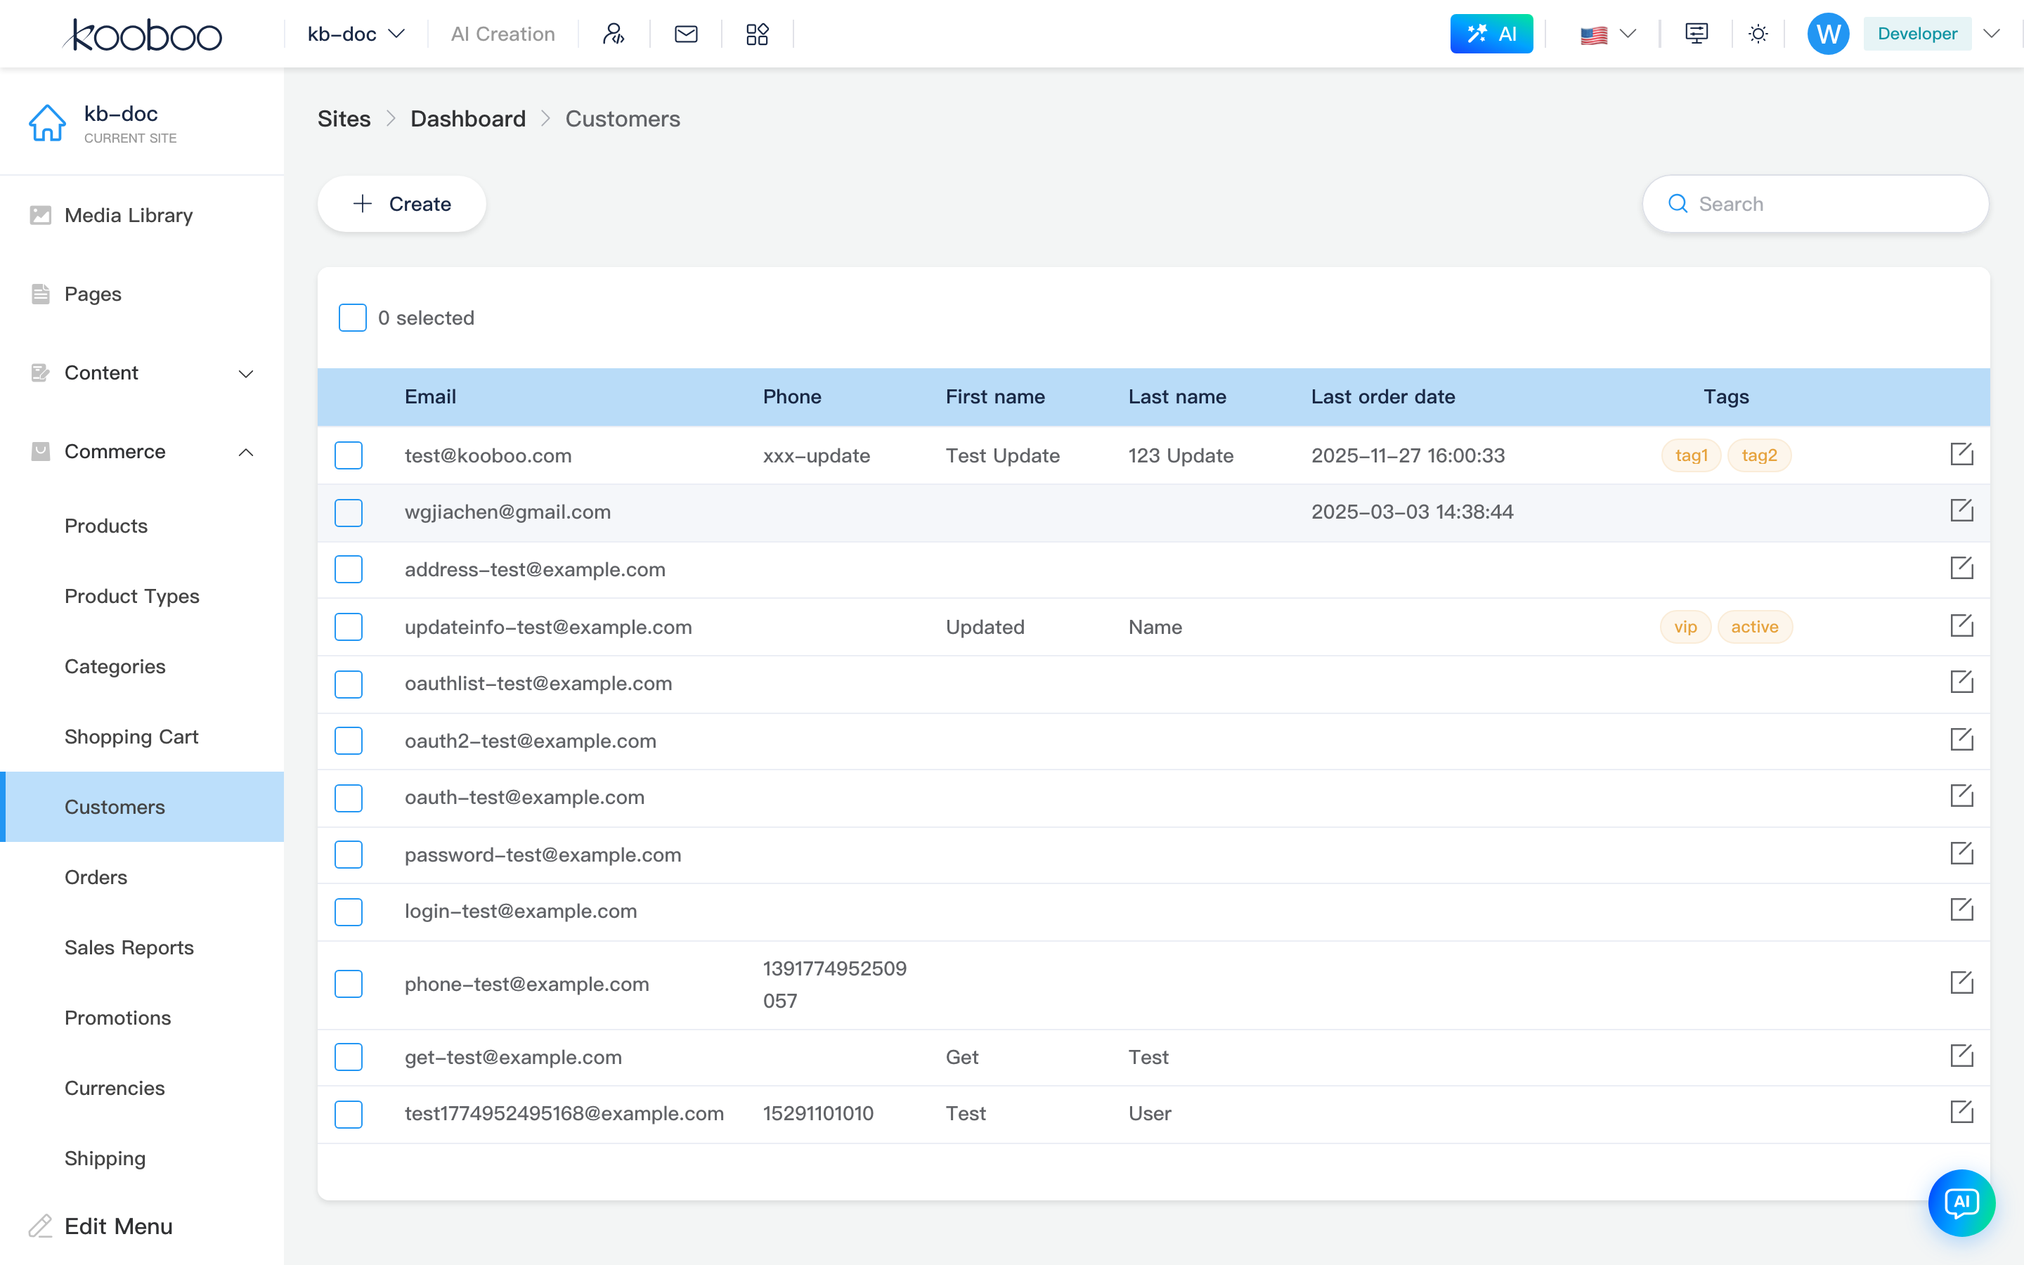Check the box for oauth2-test@example.com

(348, 741)
